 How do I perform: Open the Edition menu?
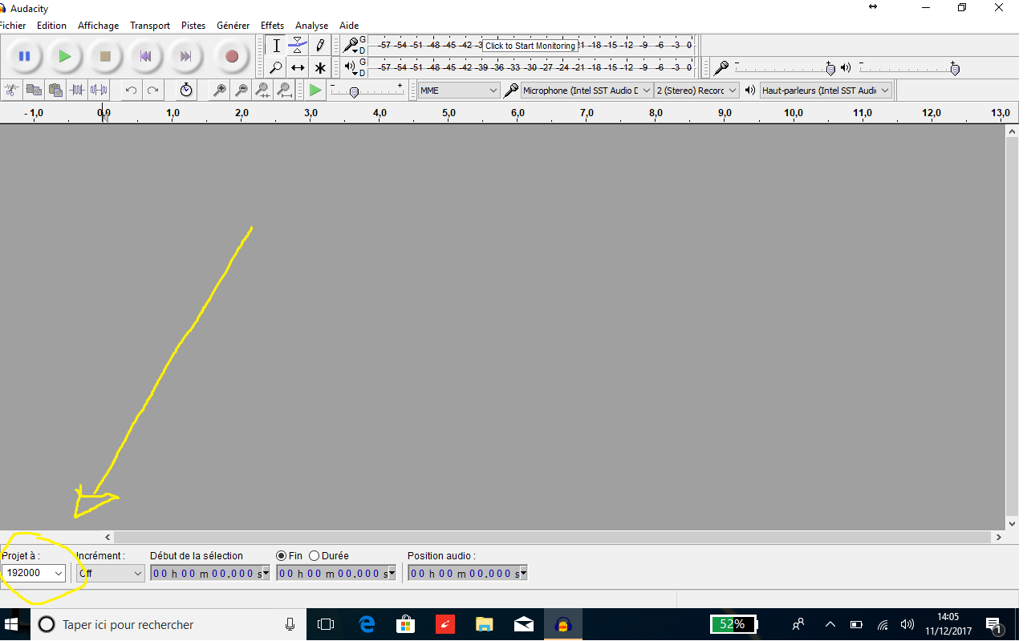tap(51, 26)
